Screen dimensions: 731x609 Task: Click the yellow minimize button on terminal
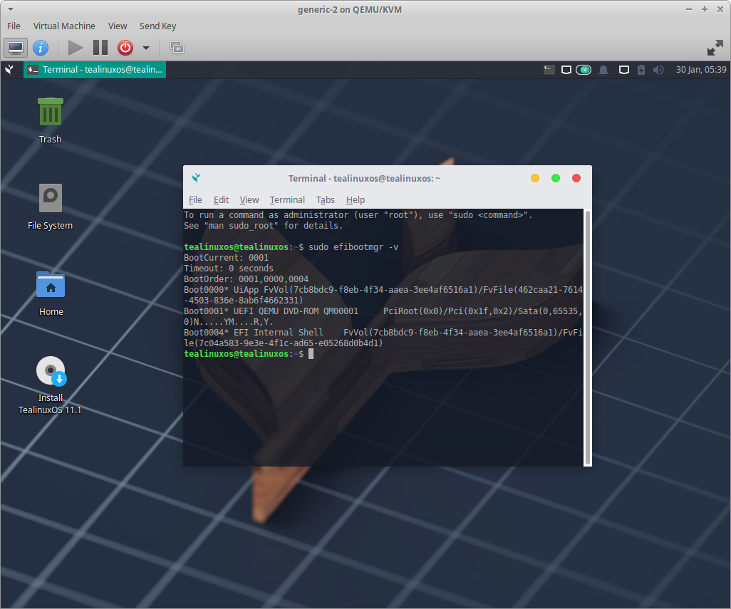535,178
